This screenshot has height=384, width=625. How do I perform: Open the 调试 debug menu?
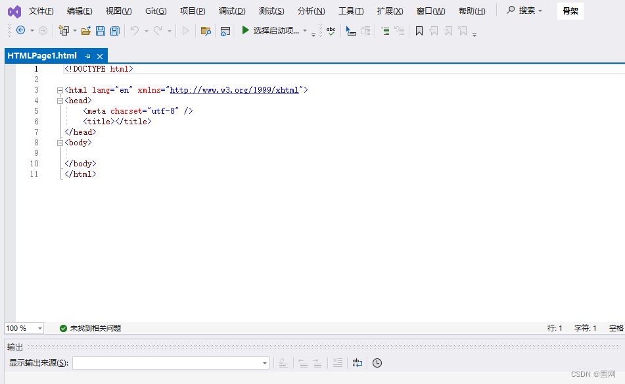click(x=232, y=11)
